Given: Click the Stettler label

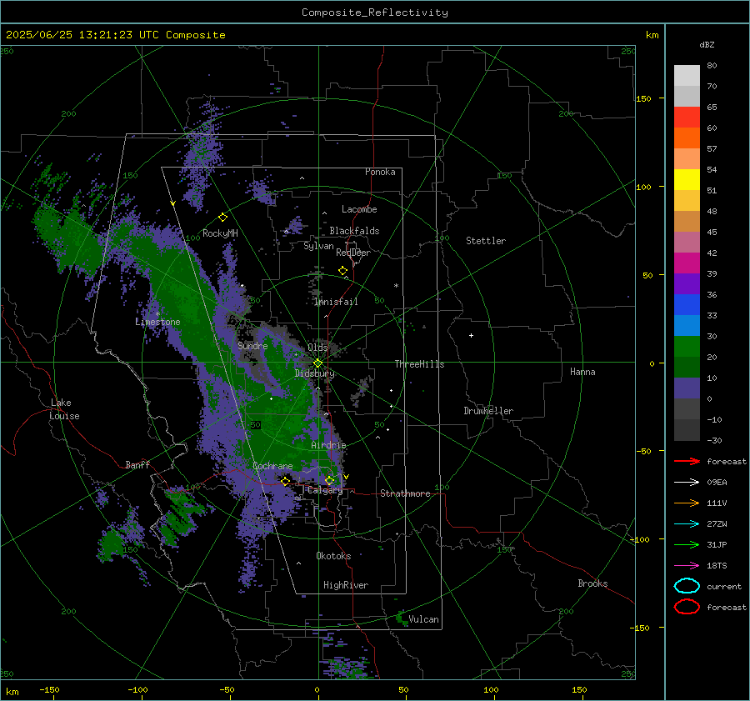Looking at the screenshot, I should tap(486, 241).
